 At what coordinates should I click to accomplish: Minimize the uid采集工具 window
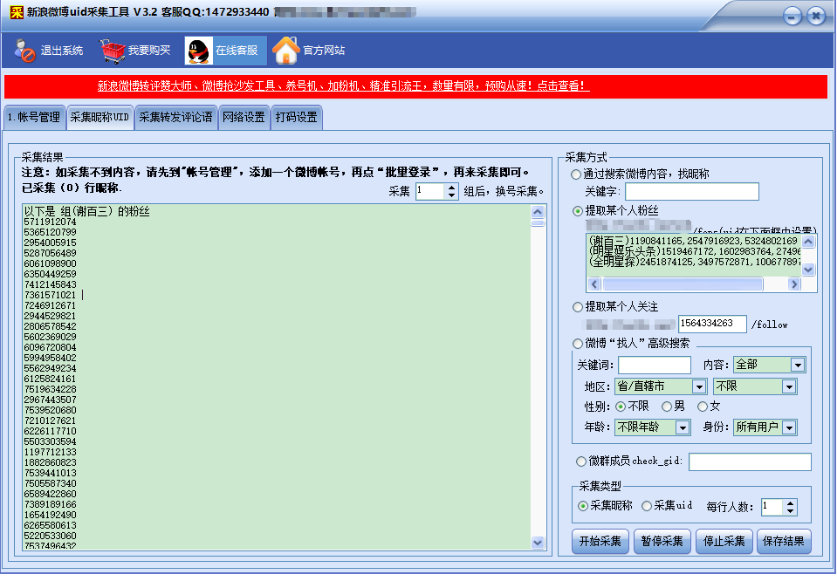pos(792,16)
